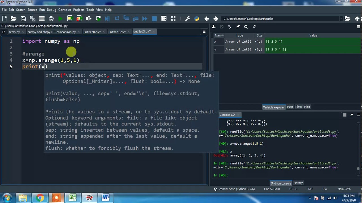Open the Run menu

click(x=42, y=10)
